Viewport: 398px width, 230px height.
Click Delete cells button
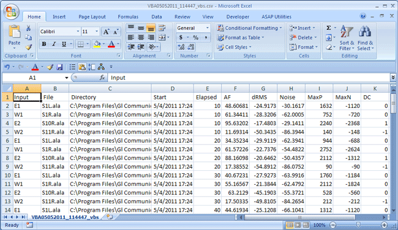303,37
